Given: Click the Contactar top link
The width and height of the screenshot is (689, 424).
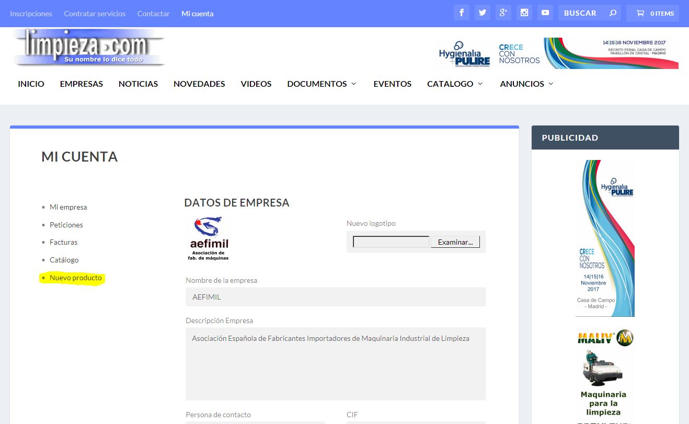Looking at the screenshot, I should pyautogui.click(x=153, y=14).
